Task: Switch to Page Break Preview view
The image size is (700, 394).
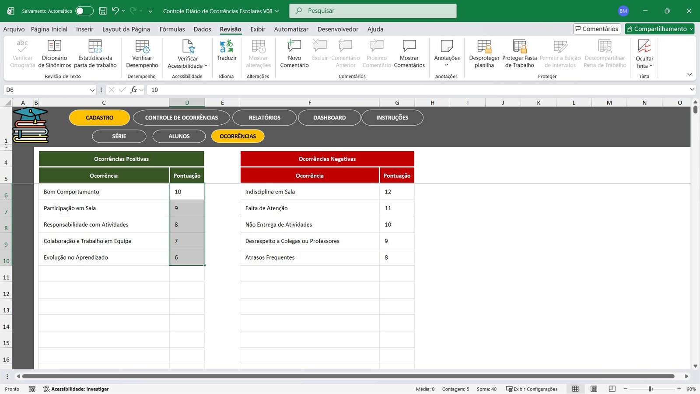Action: 612,389
